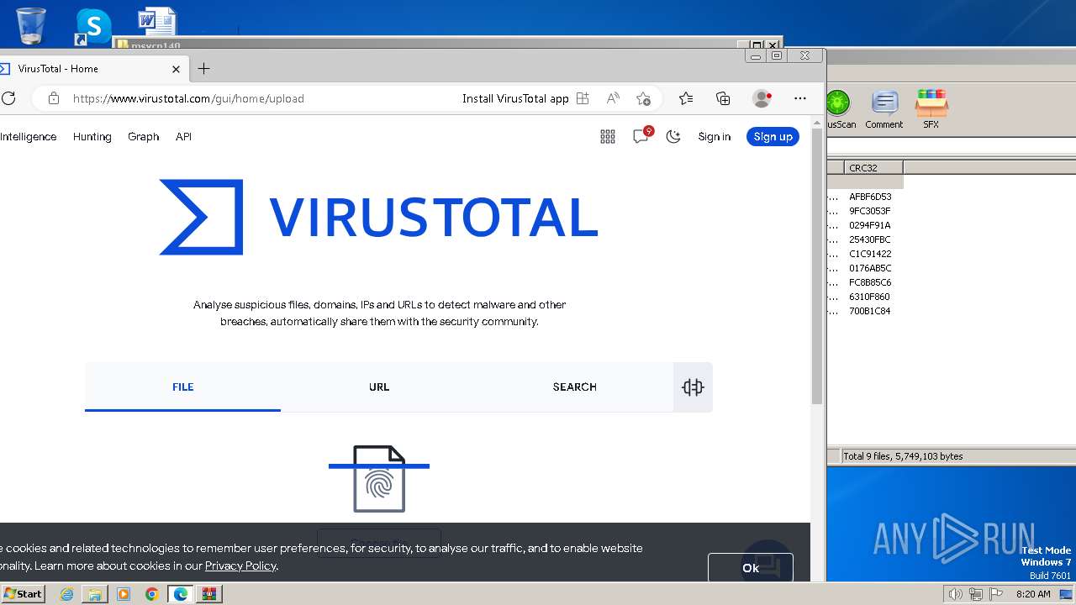Open Edge Settings and more menu

pyautogui.click(x=800, y=98)
